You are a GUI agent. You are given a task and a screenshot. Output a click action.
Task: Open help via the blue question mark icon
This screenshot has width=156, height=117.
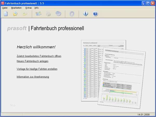click(95, 14)
